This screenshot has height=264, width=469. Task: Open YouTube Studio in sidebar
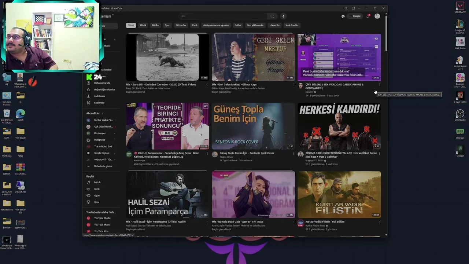(x=102, y=218)
